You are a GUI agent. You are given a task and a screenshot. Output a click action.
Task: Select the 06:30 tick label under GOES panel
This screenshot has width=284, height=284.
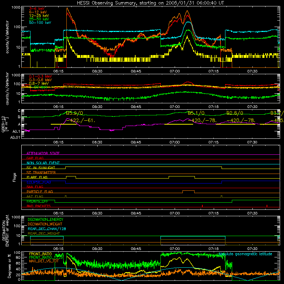[x=97, y=142]
